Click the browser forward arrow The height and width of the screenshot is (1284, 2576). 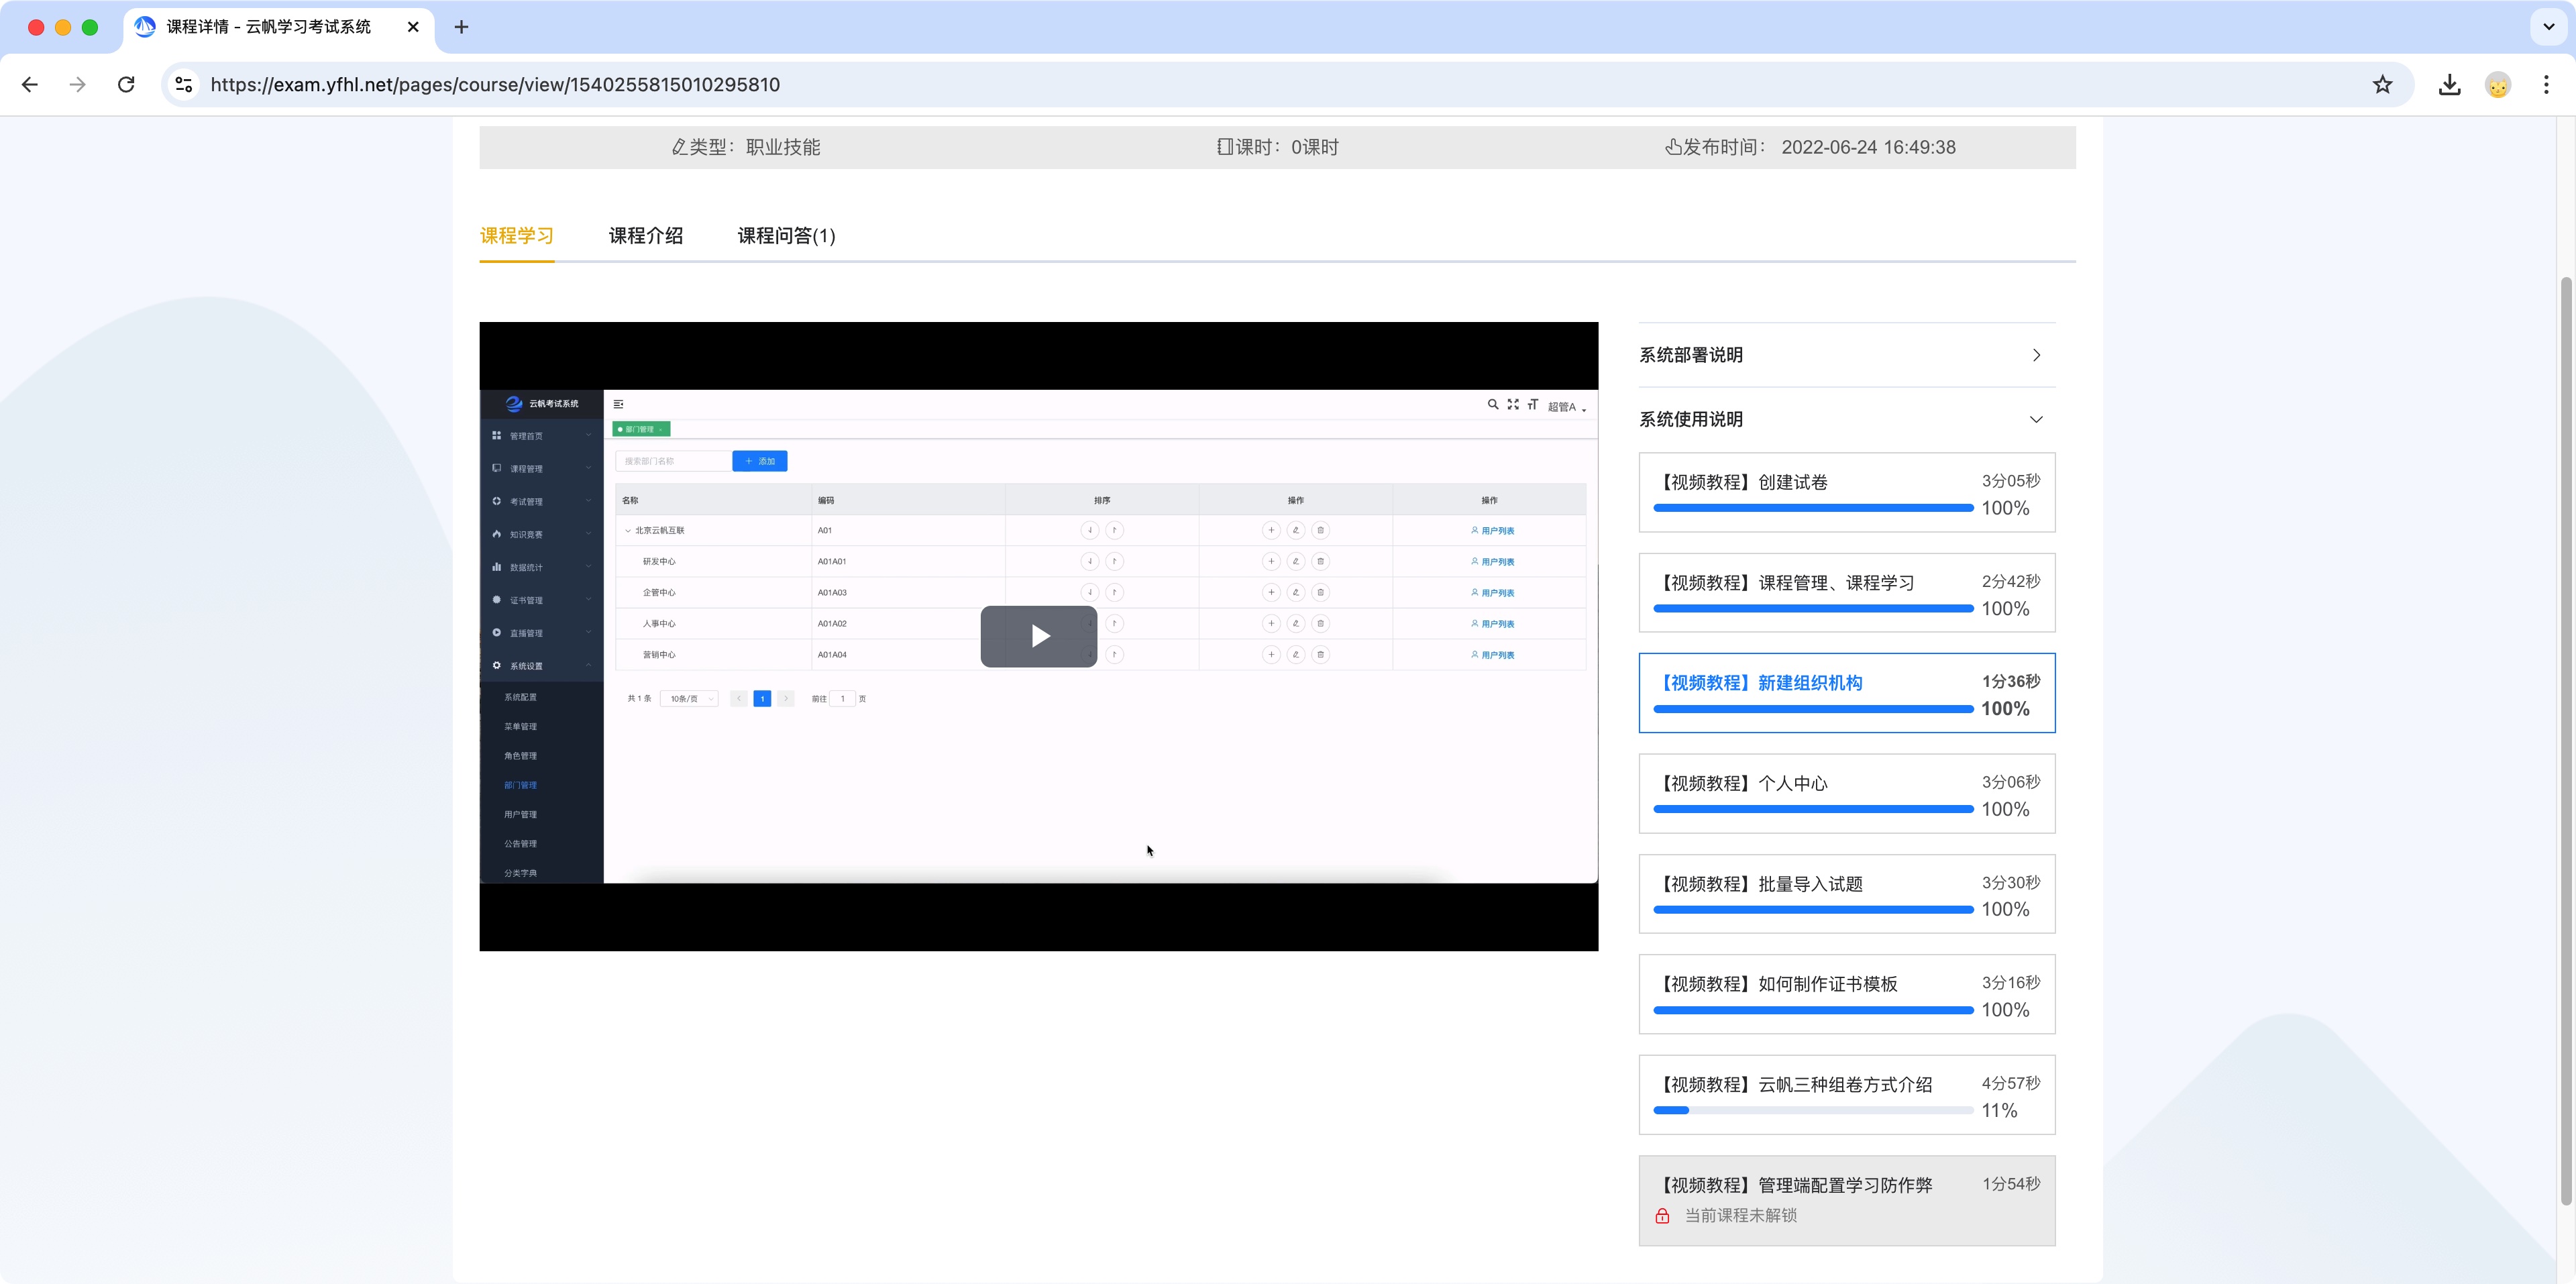[77, 85]
